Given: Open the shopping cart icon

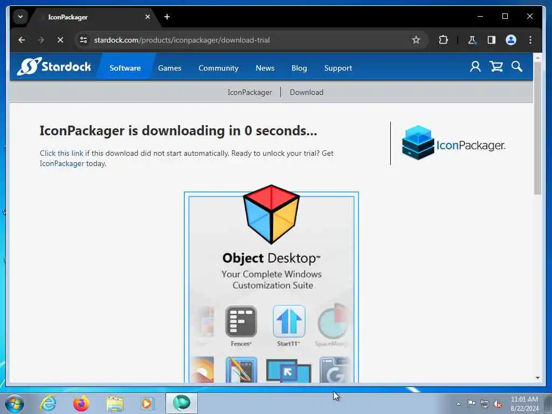Looking at the screenshot, I should click(x=496, y=66).
